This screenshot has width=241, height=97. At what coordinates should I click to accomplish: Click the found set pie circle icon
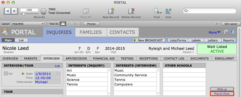tap(43, 11)
